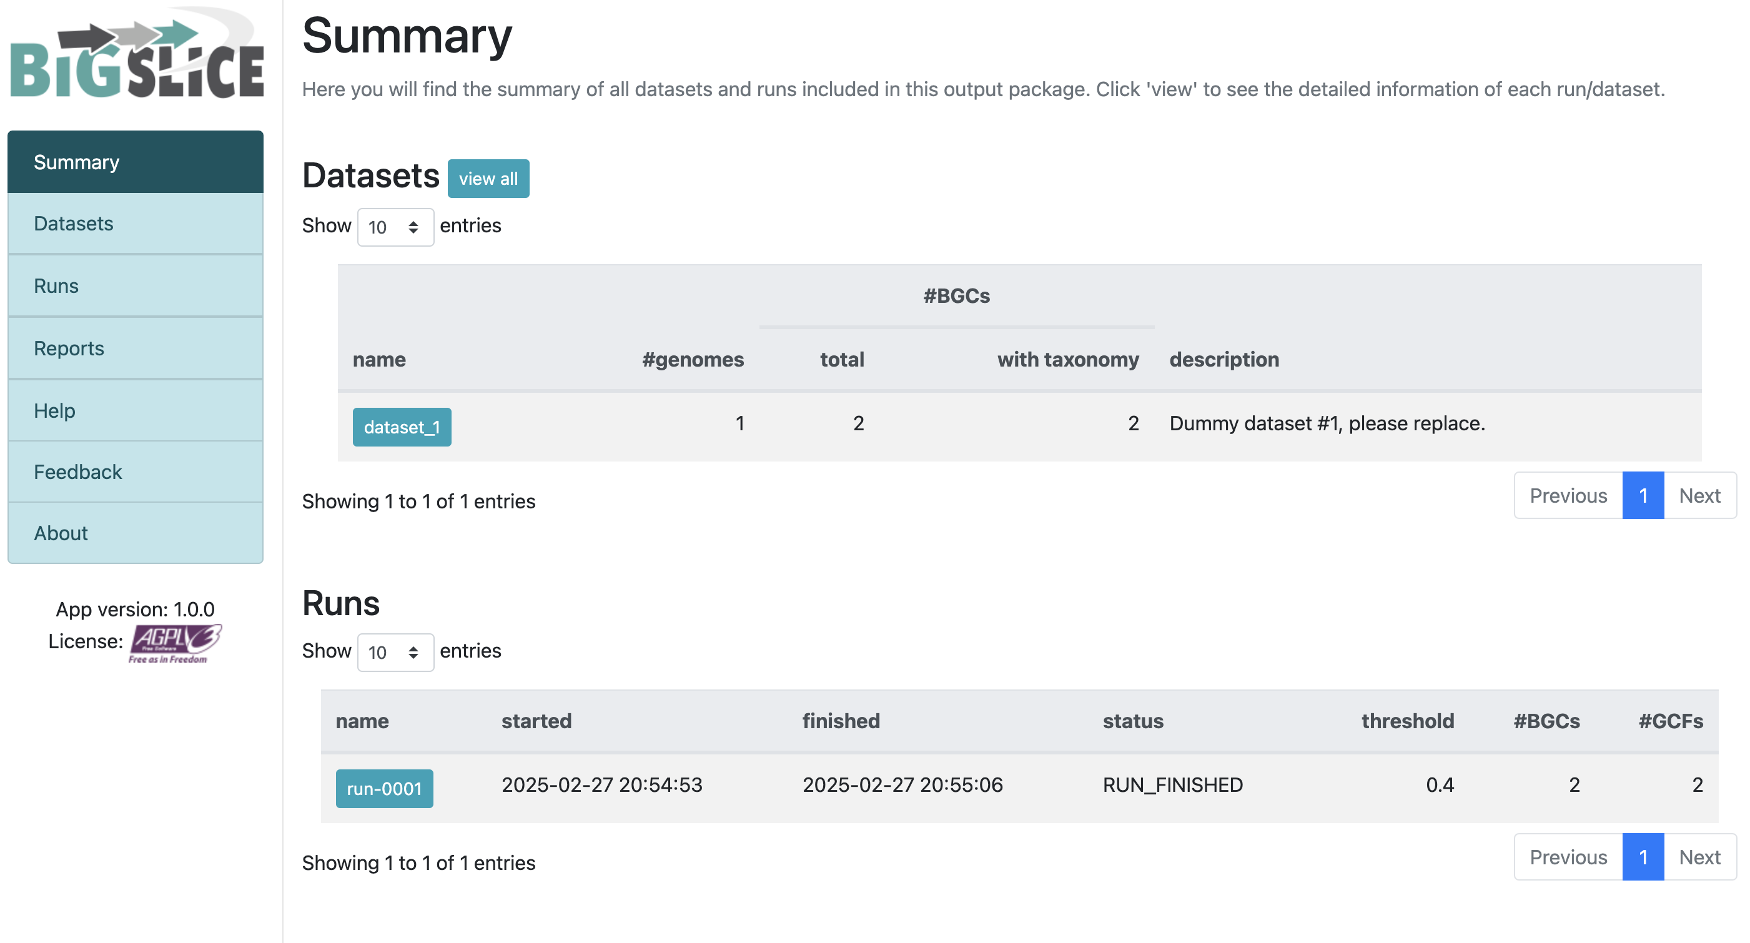Click the AGPLv3 license badge
The height and width of the screenshot is (943, 1750).
[x=175, y=642]
